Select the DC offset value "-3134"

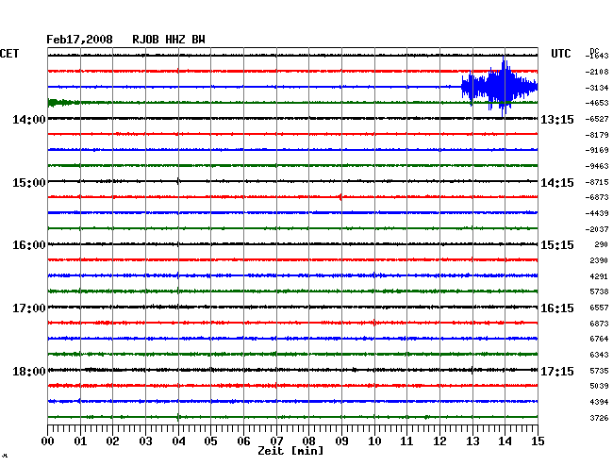click(x=597, y=88)
